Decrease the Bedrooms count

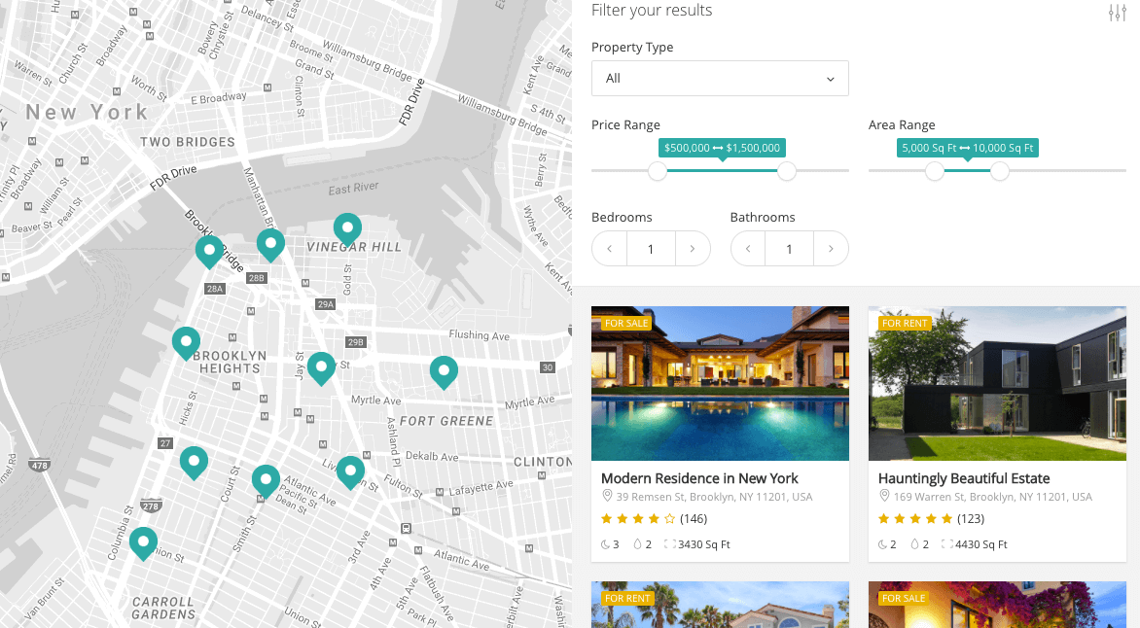click(x=610, y=249)
